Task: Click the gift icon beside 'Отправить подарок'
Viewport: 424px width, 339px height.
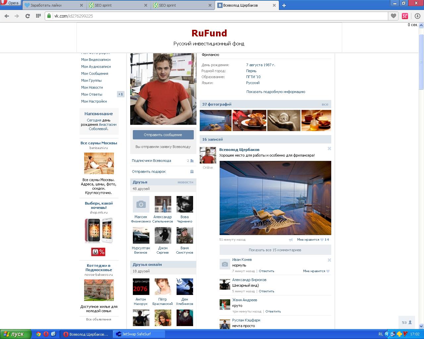Action: tap(192, 171)
